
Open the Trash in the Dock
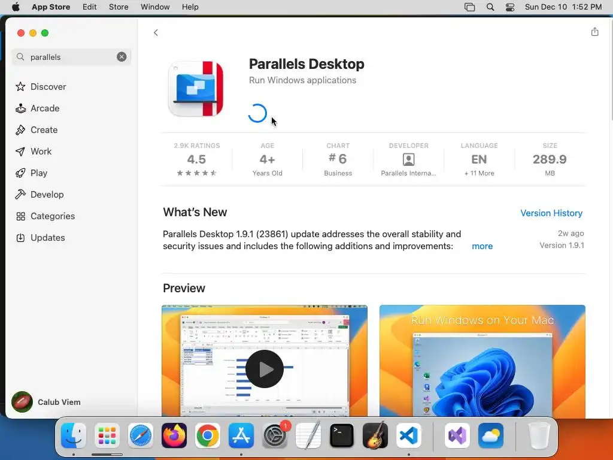[539, 435]
